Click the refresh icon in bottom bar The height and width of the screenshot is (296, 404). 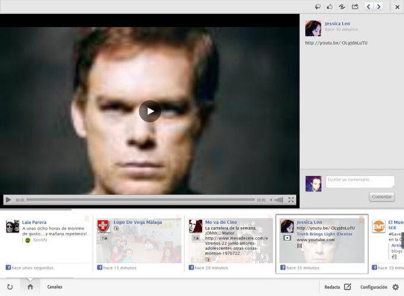(10, 287)
